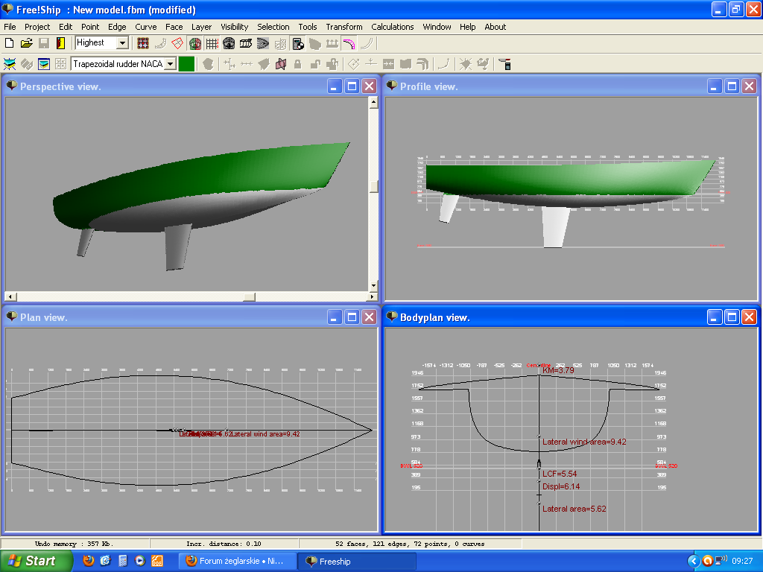Toggle buttocks display icon
Viewport: 763px width, 572px height.
click(246, 43)
